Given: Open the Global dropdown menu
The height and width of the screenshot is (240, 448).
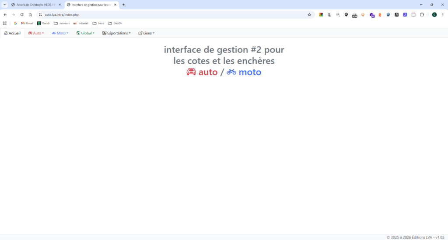Looking at the screenshot, I should click(85, 33).
